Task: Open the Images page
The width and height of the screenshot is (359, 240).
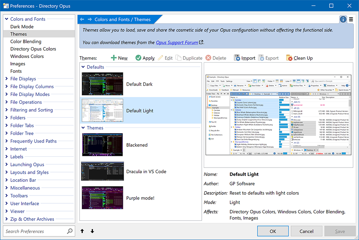Action: (x=18, y=64)
